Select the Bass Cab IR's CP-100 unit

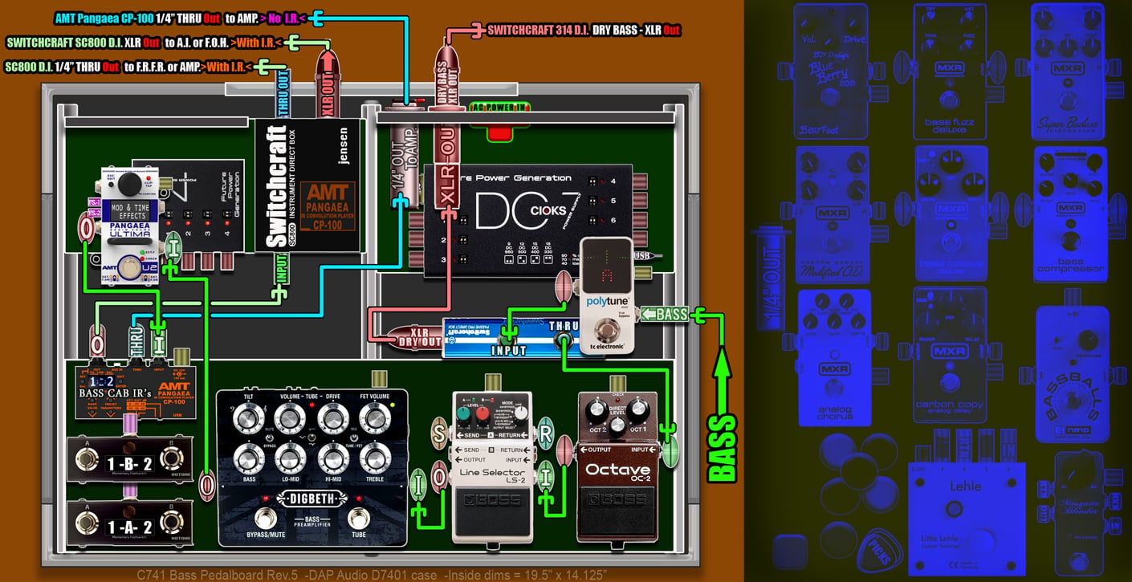(x=136, y=393)
